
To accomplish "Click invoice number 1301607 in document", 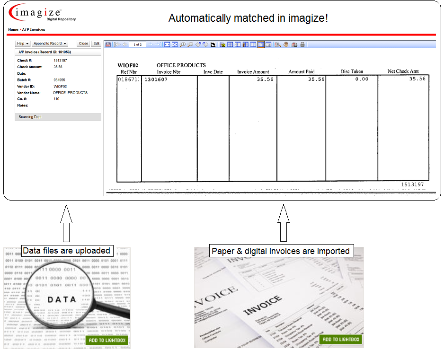I will tap(156, 79).
